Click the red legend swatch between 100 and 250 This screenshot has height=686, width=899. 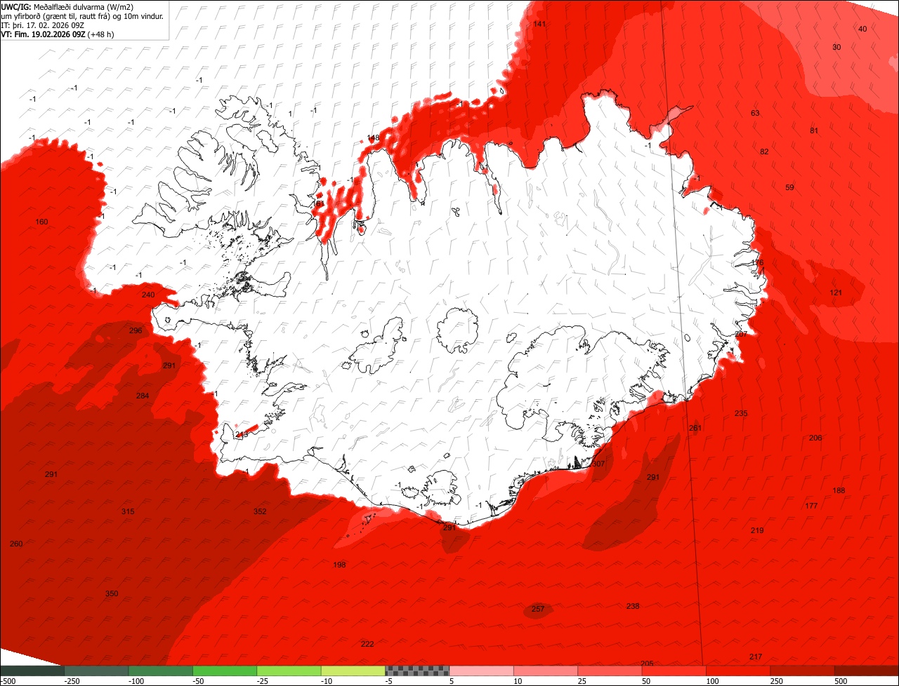tap(739, 671)
